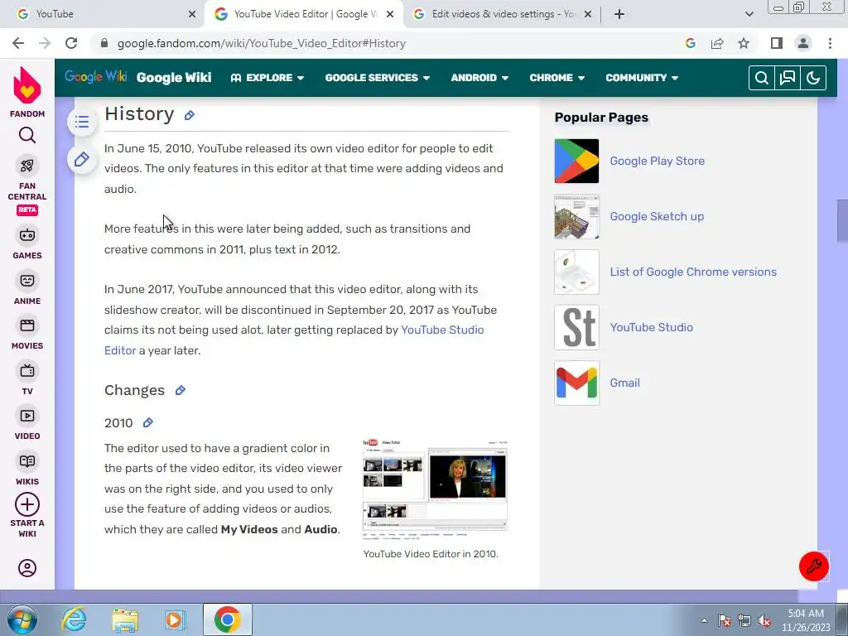Screen dimensions: 848x636
Task: Open the table of contents list icon
Action: pyautogui.click(x=82, y=122)
